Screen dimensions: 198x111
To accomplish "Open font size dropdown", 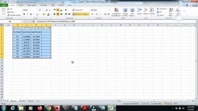I will (44, 10).
